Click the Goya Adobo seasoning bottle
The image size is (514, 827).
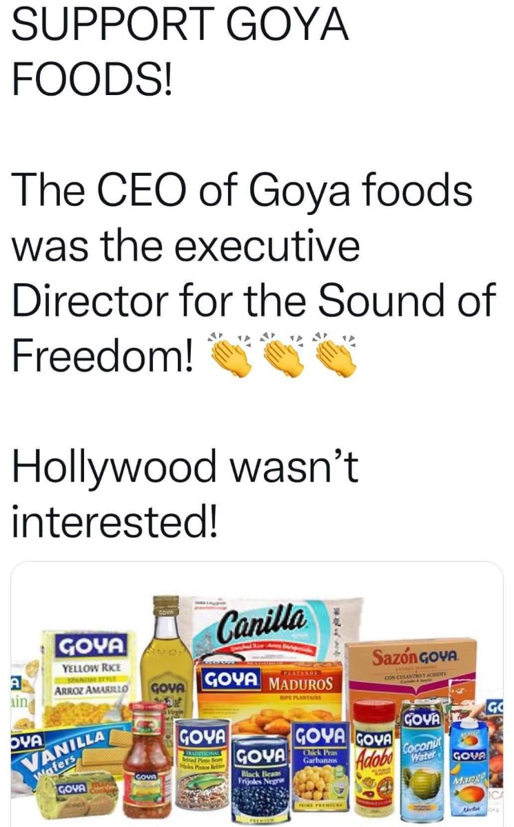373,758
